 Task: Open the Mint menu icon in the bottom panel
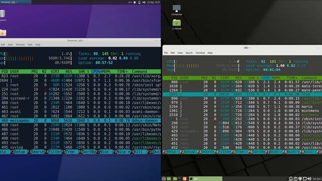pos(164,179)
